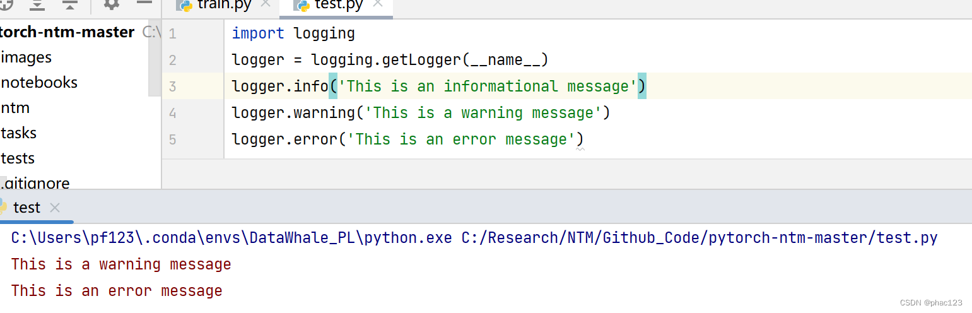Open the Project panel gear settings
Viewport: 972px width, 313px height.
tap(111, 4)
